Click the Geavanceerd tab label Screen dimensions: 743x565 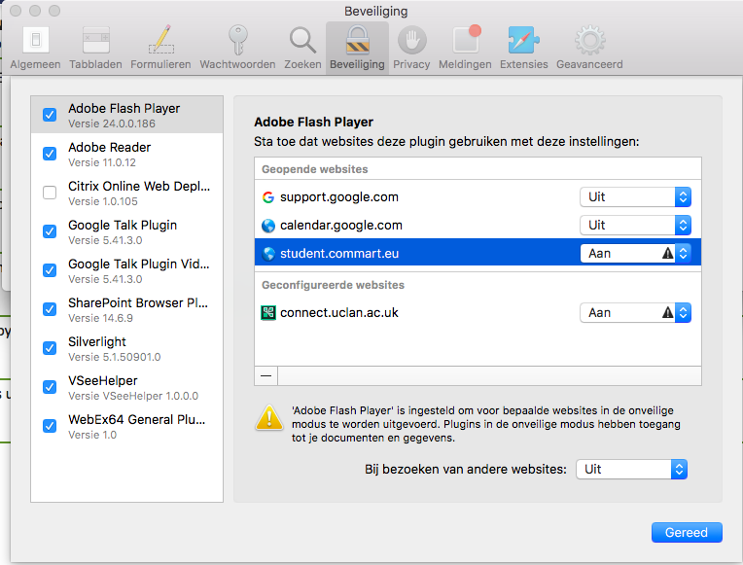coord(589,64)
